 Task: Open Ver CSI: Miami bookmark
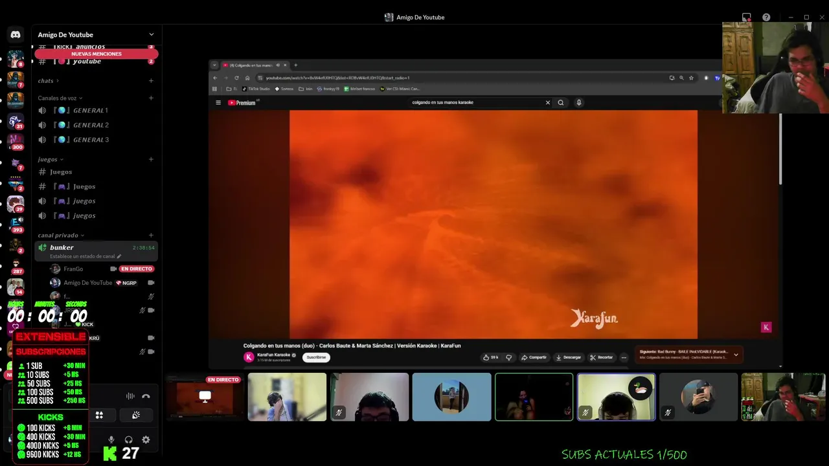point(400,89)
